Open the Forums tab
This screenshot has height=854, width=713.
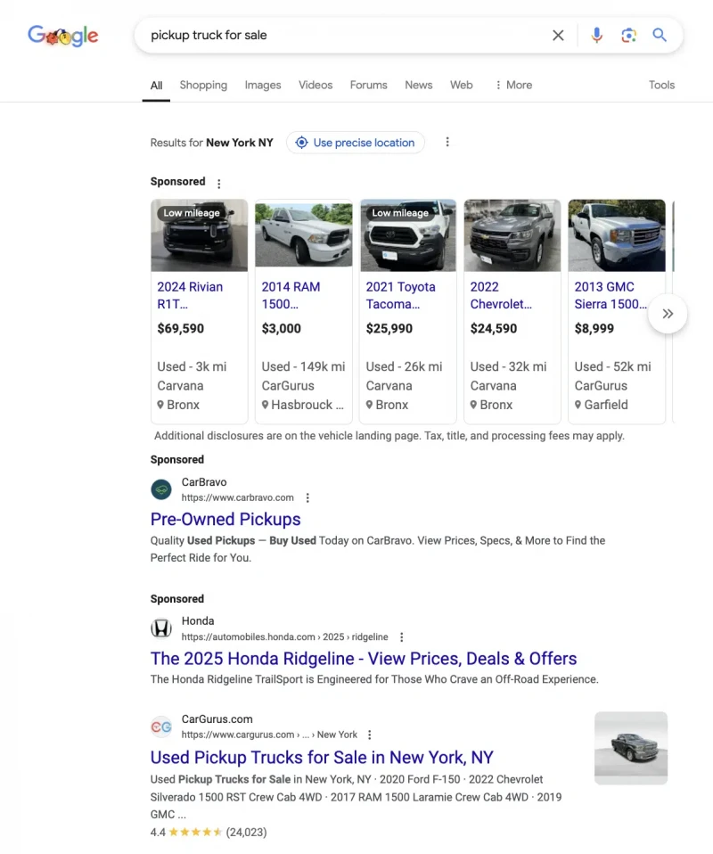[368, 85]
